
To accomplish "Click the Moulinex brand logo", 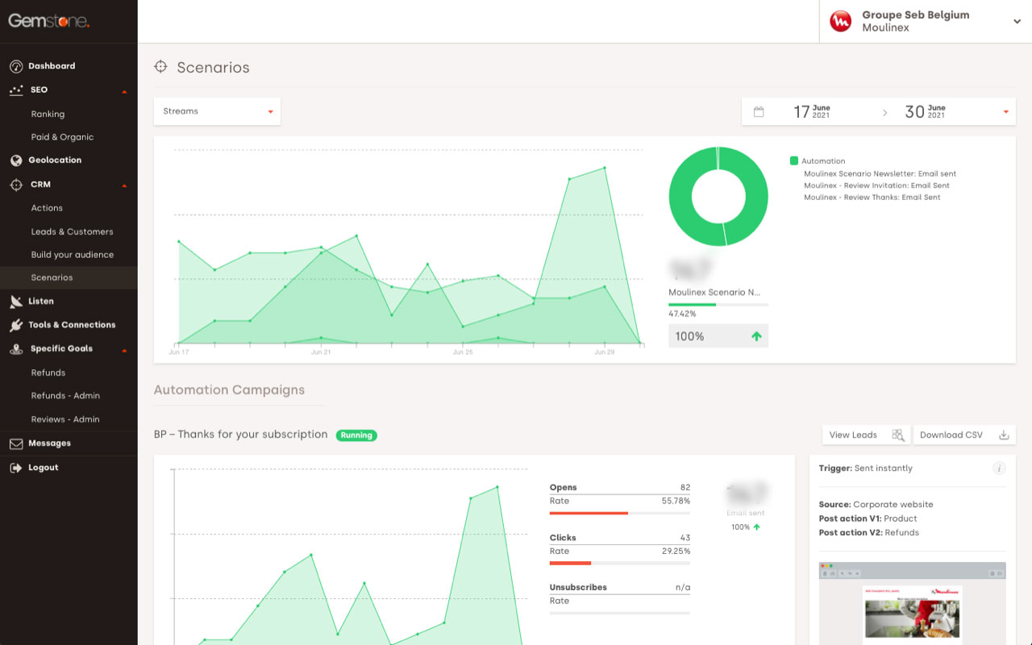I will point(841,21).
